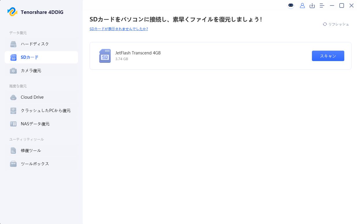Click the NAS data recovery icon
Screen dimensions: 357x224
click(13, 124)
